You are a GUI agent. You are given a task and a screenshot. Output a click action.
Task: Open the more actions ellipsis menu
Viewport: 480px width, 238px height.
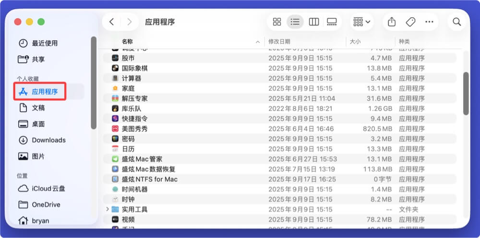(429, 22)
